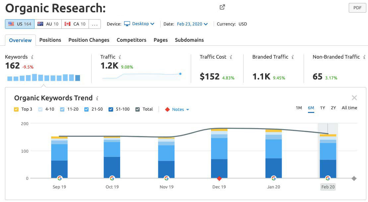Image resolution: width=368 pixels, height=202 pixels.
Task: Click the Traffic Cost info icon
Action: 231,57
